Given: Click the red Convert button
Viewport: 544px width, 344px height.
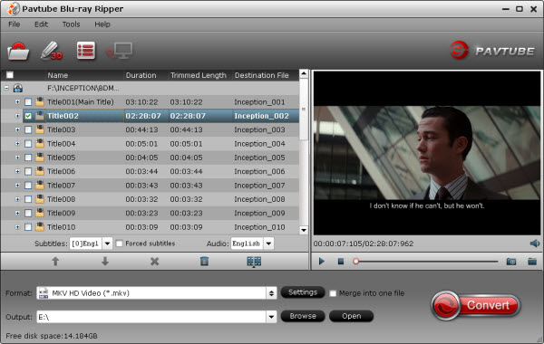Looking at the screenshot, I should [476, 305].
